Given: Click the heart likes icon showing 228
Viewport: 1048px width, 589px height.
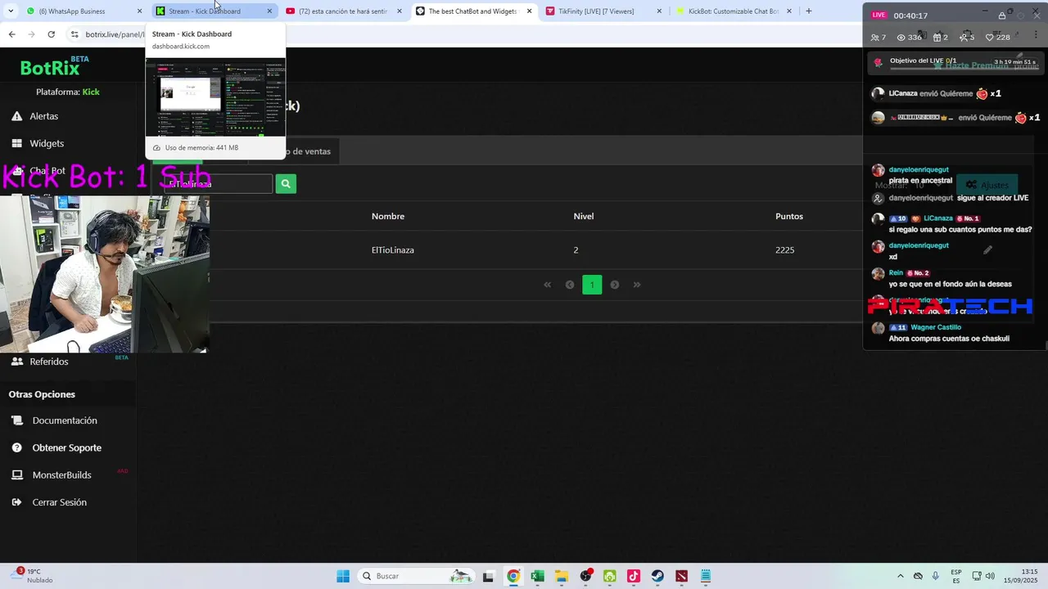Looking at the screenshot, I should pyautogui.click(x=989, y=38).
